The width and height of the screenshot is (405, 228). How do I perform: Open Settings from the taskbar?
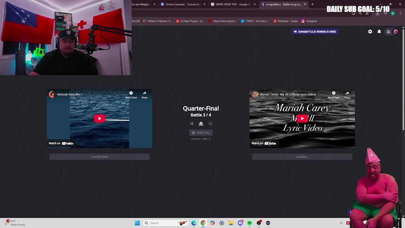click(221, 223)
